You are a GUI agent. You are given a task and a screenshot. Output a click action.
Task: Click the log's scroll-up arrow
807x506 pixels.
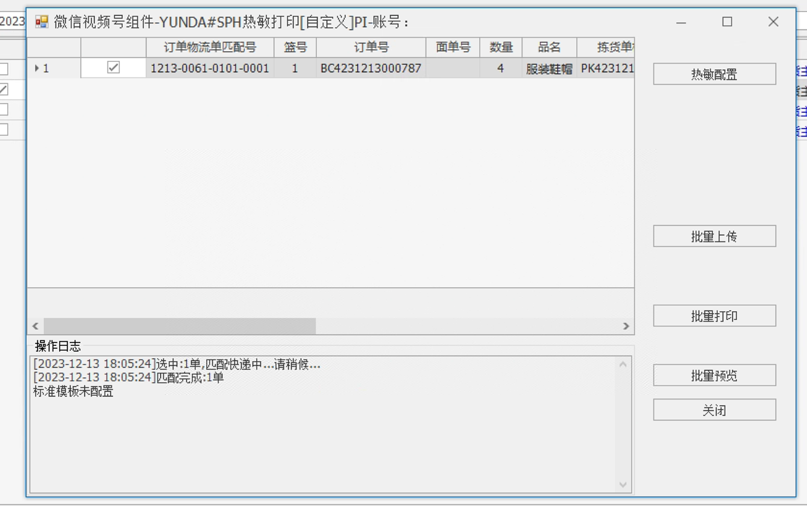click(623, 365)
